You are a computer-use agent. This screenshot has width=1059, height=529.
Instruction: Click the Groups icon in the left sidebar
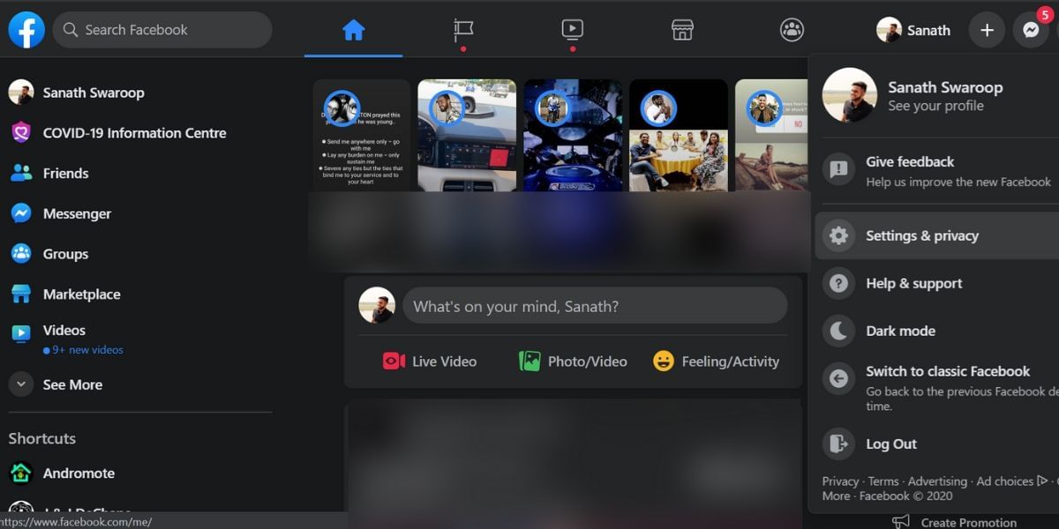click(x=21, y=254)
